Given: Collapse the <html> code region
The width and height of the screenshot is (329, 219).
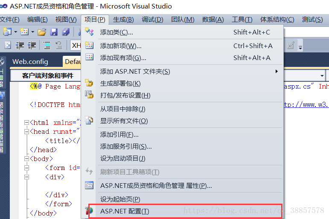Looking at the screenshot, I should (26, 122).
